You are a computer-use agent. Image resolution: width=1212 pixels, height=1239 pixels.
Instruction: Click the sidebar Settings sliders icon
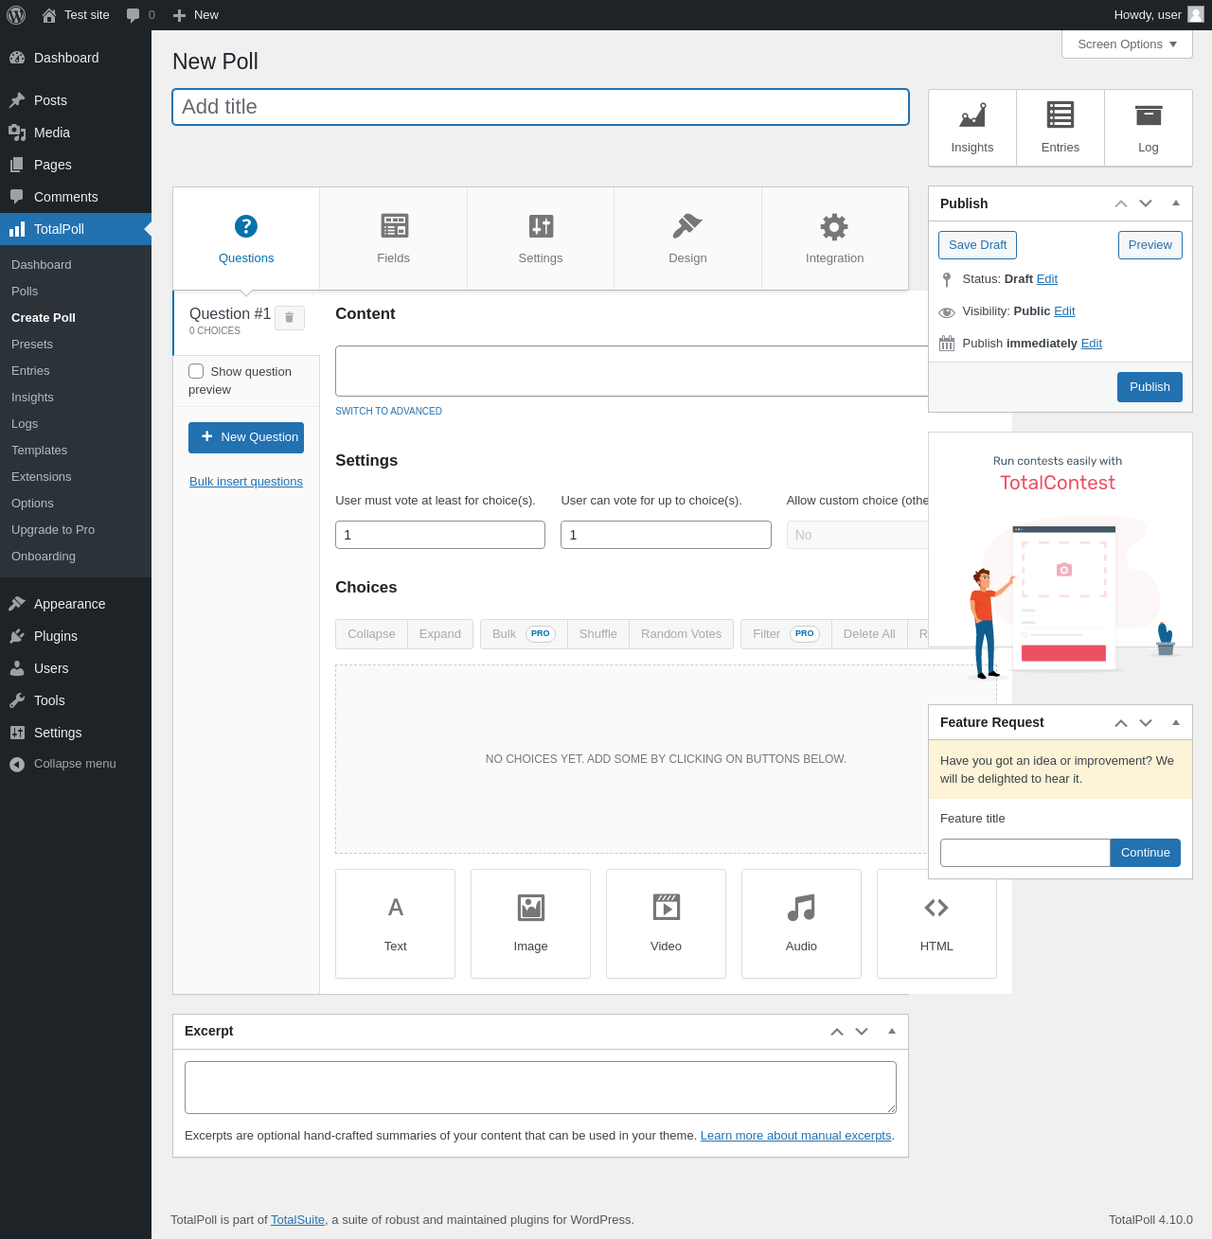click(17, 733)
